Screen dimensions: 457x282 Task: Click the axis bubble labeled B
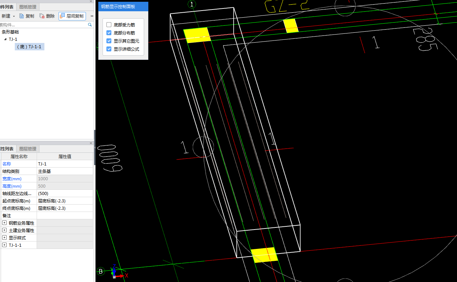tap(101, 271)
